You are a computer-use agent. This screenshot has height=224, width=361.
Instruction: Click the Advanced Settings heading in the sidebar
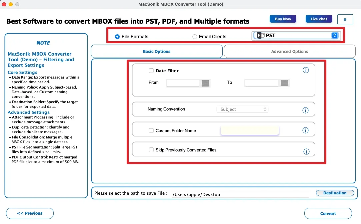tap(29, 112)
